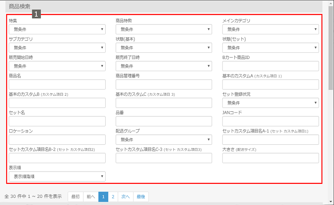Focus the 商品管理番号 text field

pos(164,85)
